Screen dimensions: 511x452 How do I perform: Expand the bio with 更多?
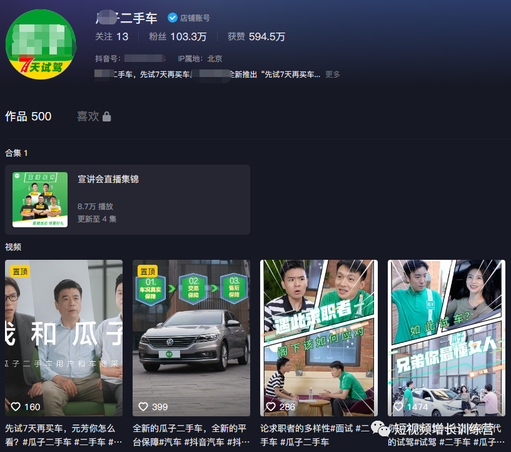pyautogui.click(x=333, y=74)
